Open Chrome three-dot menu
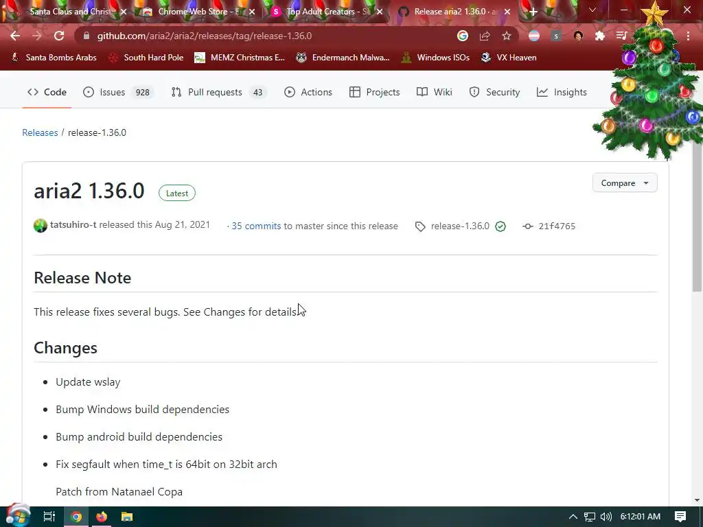Viewport: 703px width, 527px height. (x=688, y=36)
